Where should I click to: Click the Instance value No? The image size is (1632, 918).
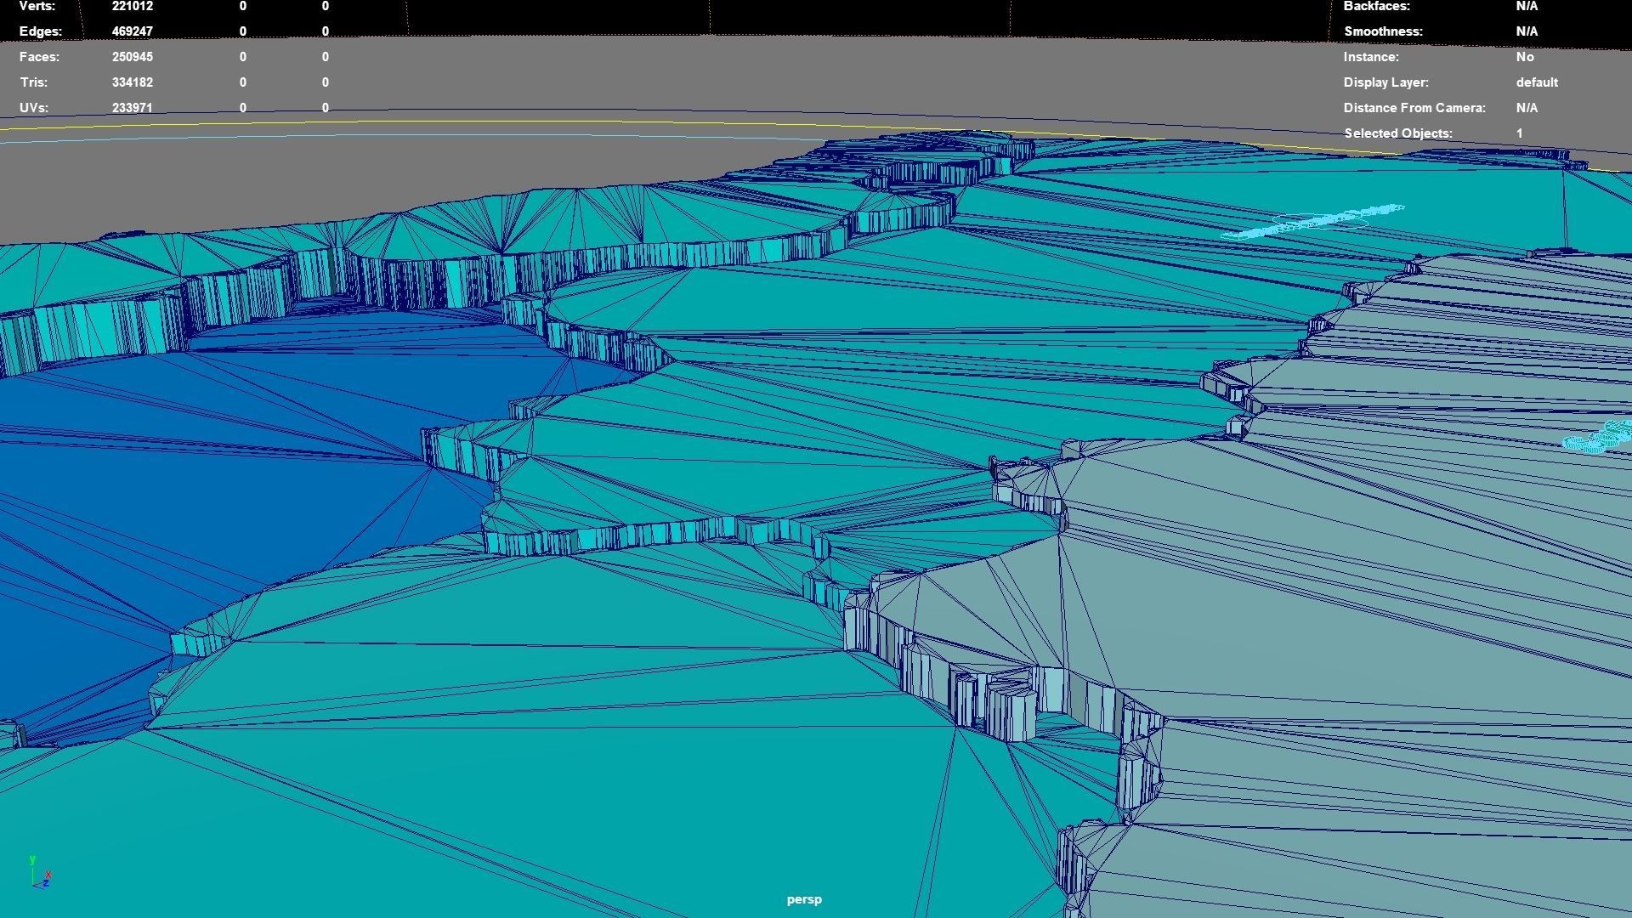coord(1525,57)
